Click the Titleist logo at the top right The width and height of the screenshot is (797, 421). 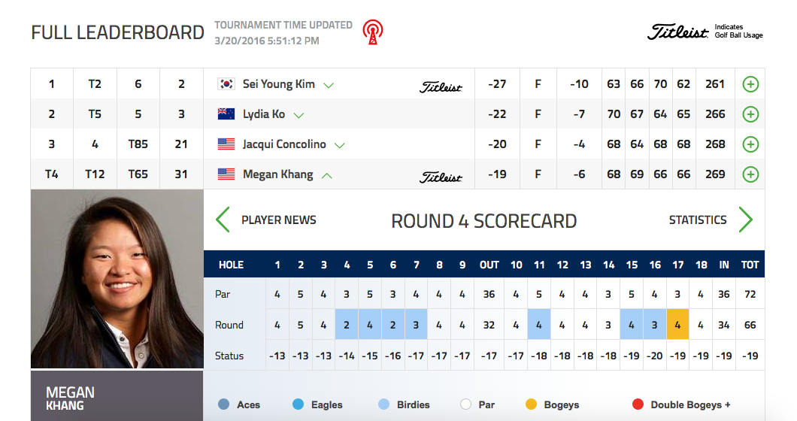point(677,32)
